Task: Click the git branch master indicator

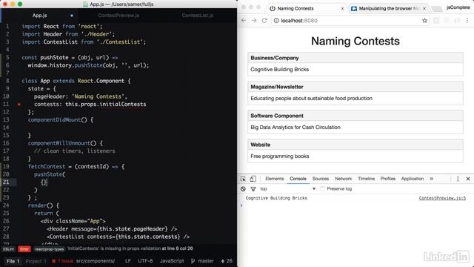Action: pyautogui.click(x=202, y=260)
